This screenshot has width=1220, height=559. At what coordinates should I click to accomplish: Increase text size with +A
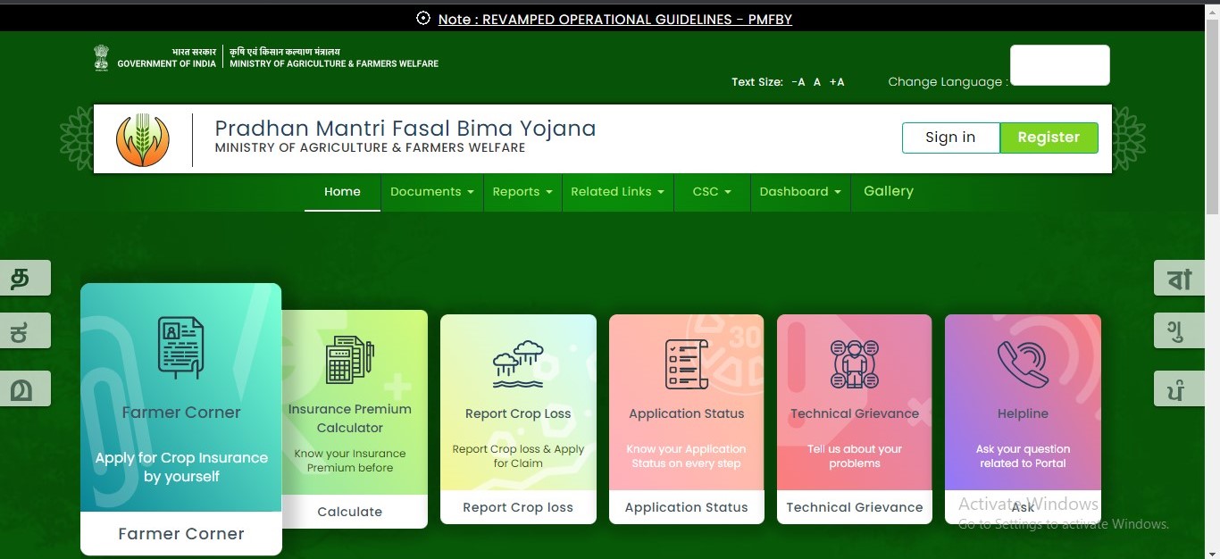coord(837,82)
